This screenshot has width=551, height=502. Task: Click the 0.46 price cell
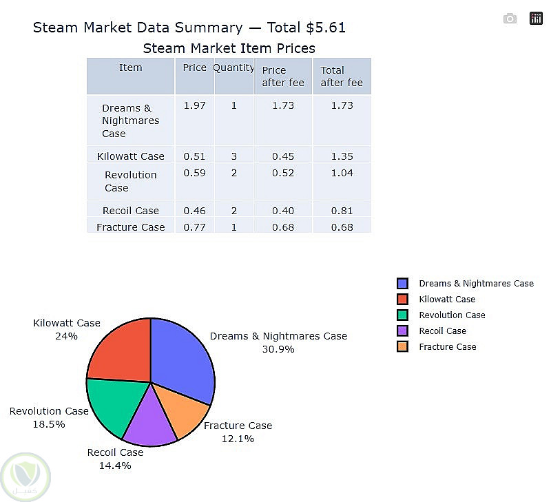point(195,209)
